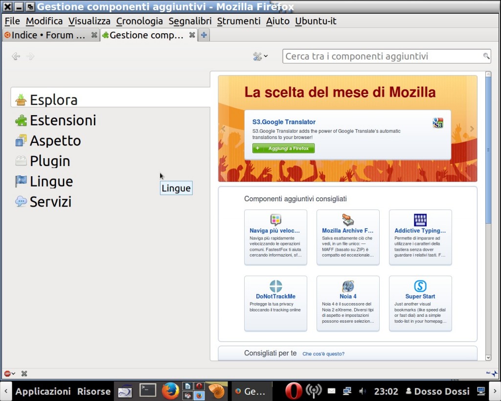Open the Applicazioni panel menu
Viewport: 501px width, 401px height.
tap(43, 391)
